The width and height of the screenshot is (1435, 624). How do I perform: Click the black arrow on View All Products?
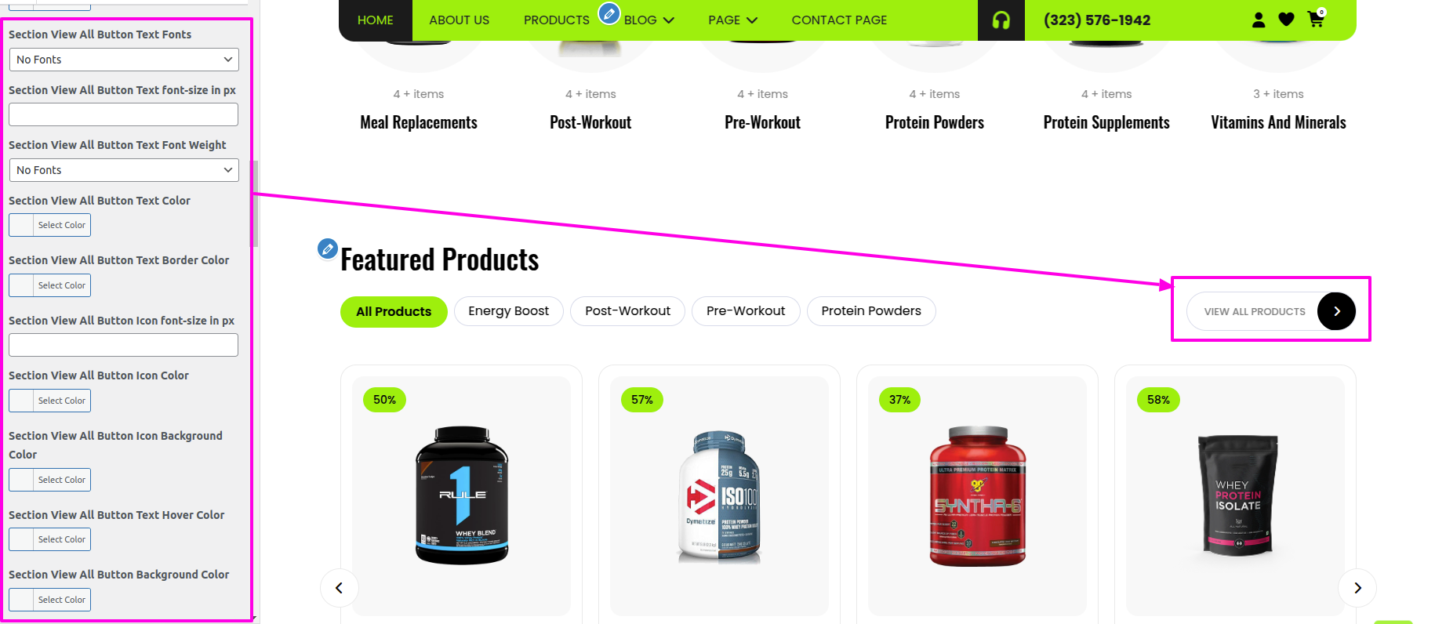1336,311
